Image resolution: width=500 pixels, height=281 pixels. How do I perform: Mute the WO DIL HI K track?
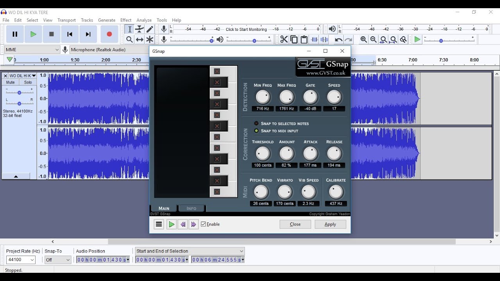(11, 82)
